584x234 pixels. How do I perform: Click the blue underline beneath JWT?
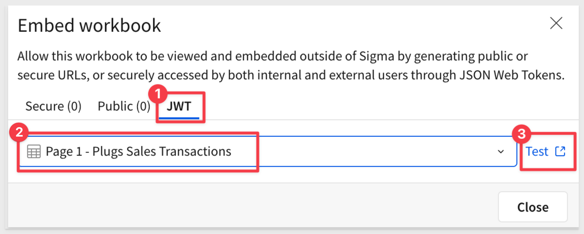(182, 118)
